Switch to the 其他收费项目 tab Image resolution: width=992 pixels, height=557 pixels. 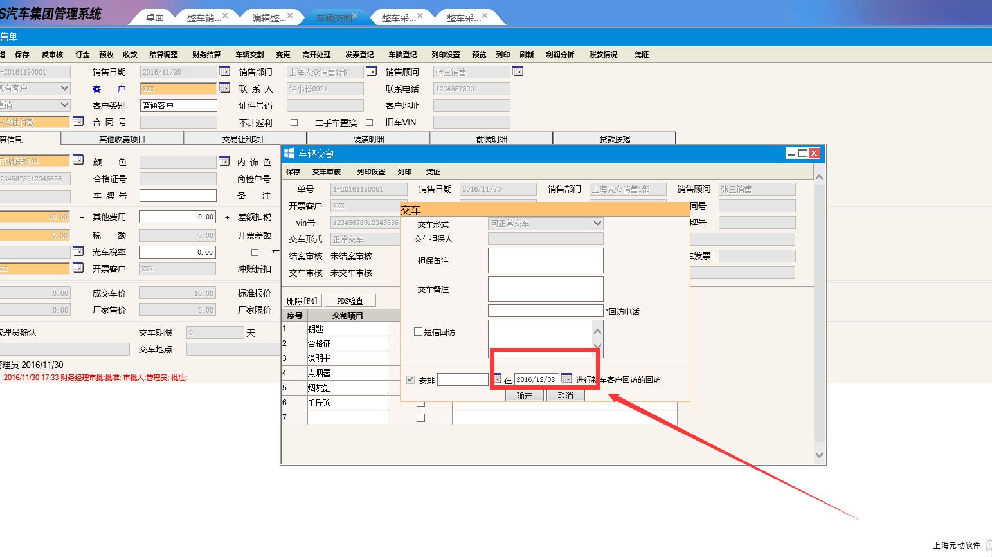pos(122,139)
